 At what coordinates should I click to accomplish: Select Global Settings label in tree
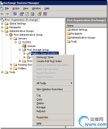[x=18, y=24]
